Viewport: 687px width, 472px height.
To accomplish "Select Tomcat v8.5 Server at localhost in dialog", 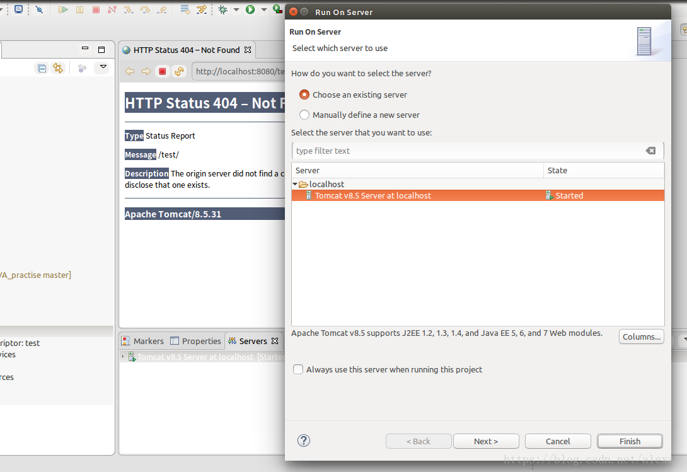I will 478,195.
